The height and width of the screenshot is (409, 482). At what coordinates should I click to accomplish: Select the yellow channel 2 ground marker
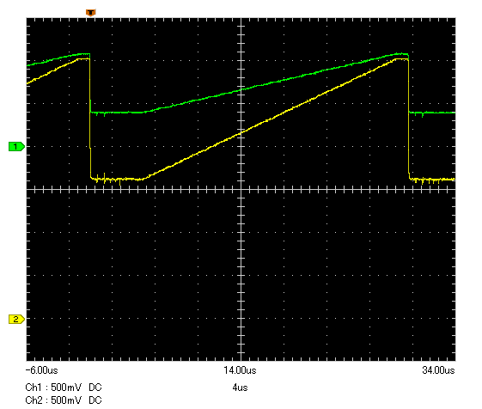click(16, 319)
